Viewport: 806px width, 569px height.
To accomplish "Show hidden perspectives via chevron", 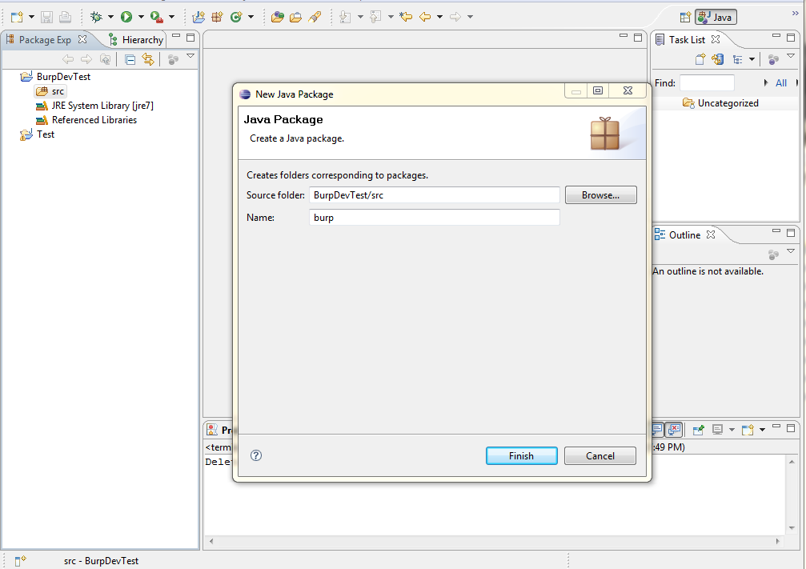I will pyautogui.click(x=795, y=14).
